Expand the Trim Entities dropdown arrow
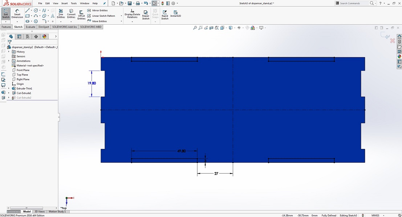The height and width of the screenshot is (217, 402). pyautogui.click(x=61, y=21)
